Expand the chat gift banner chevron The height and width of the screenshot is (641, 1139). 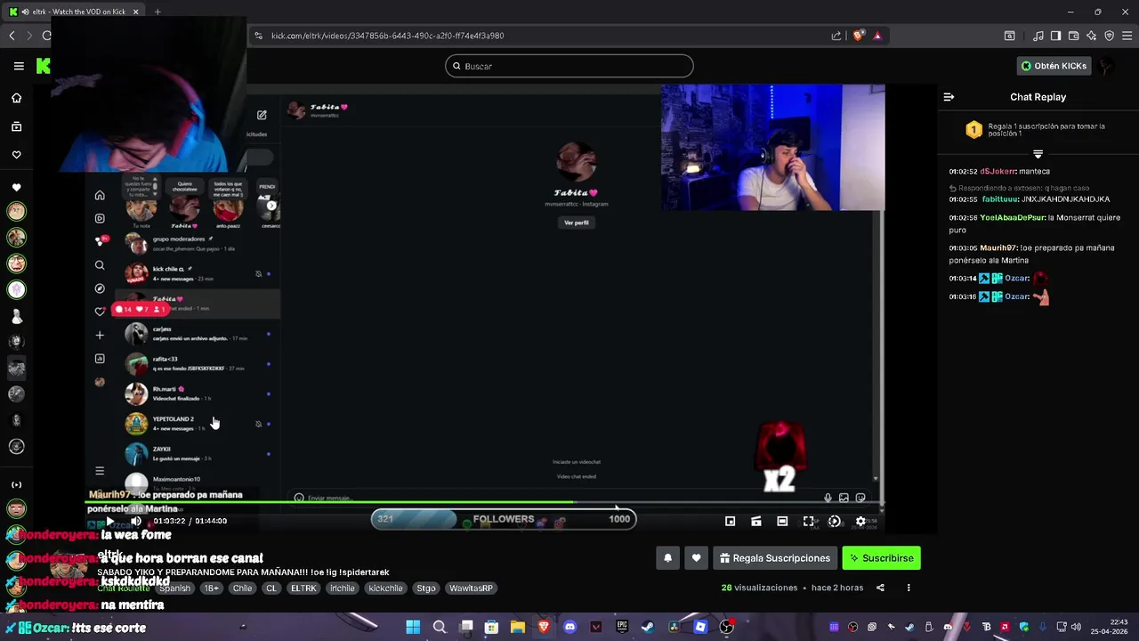[1038, 154]
